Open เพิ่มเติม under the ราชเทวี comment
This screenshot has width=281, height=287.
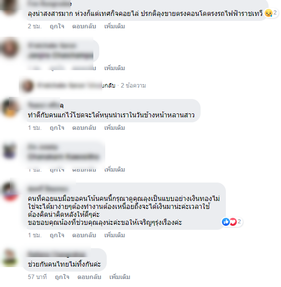pyautogui.click(x=115, y=26)
